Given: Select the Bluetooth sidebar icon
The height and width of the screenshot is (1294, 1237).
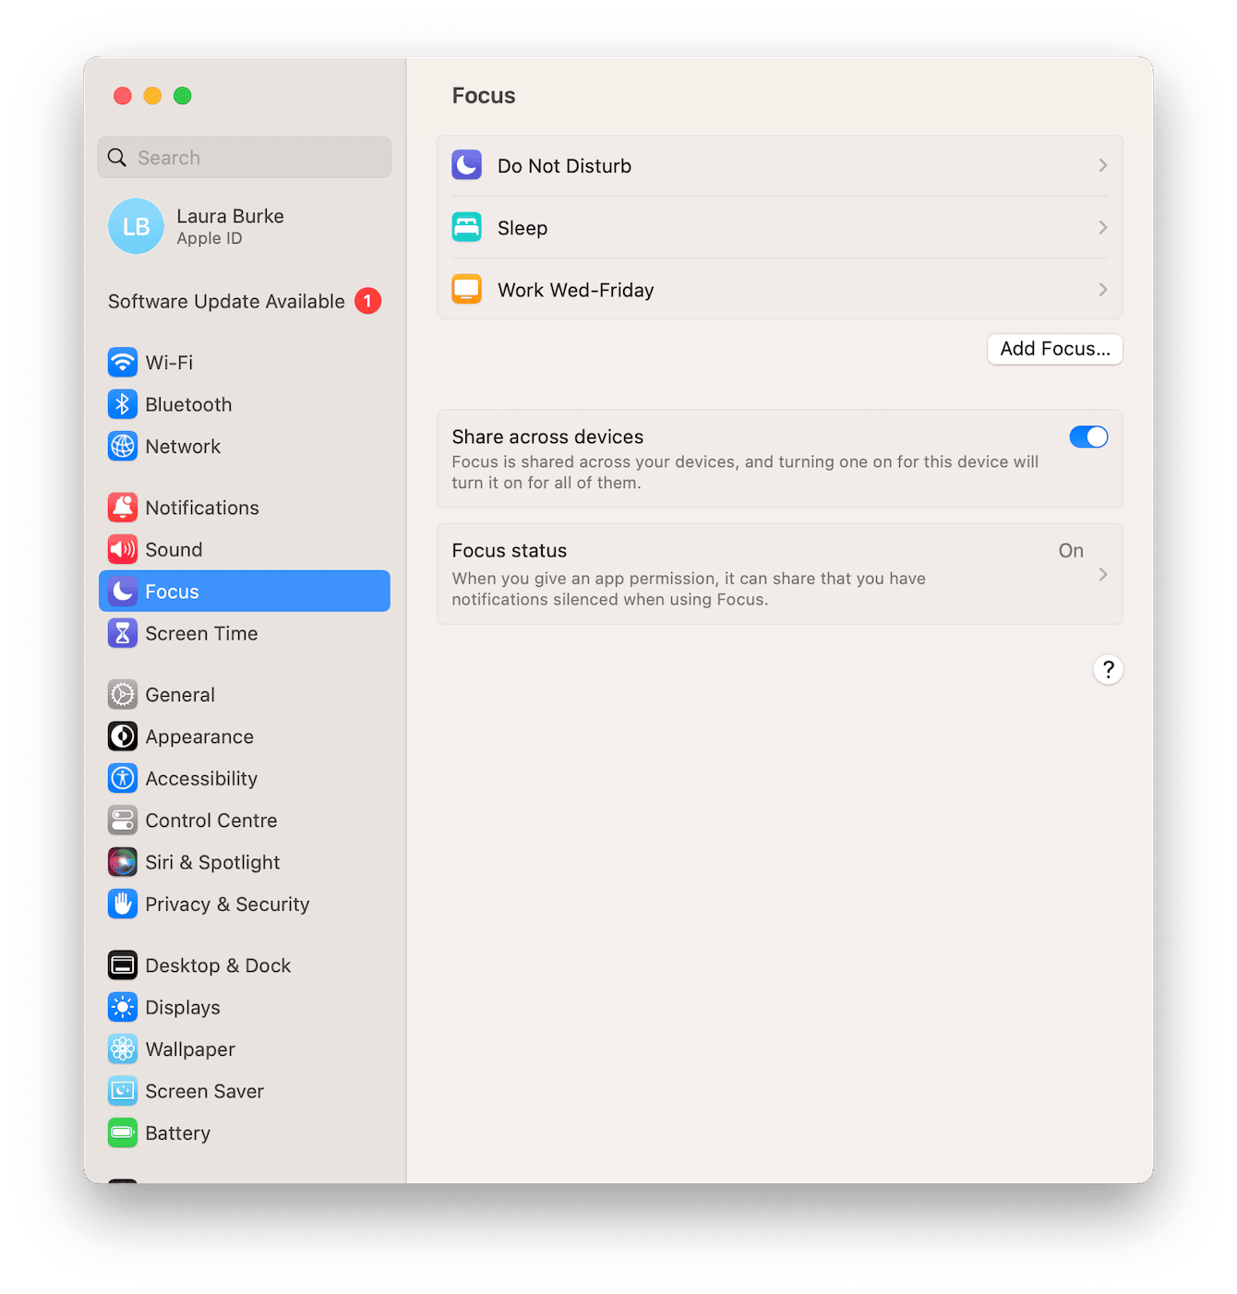Looking at the screenshot, I should click(123, 404).
